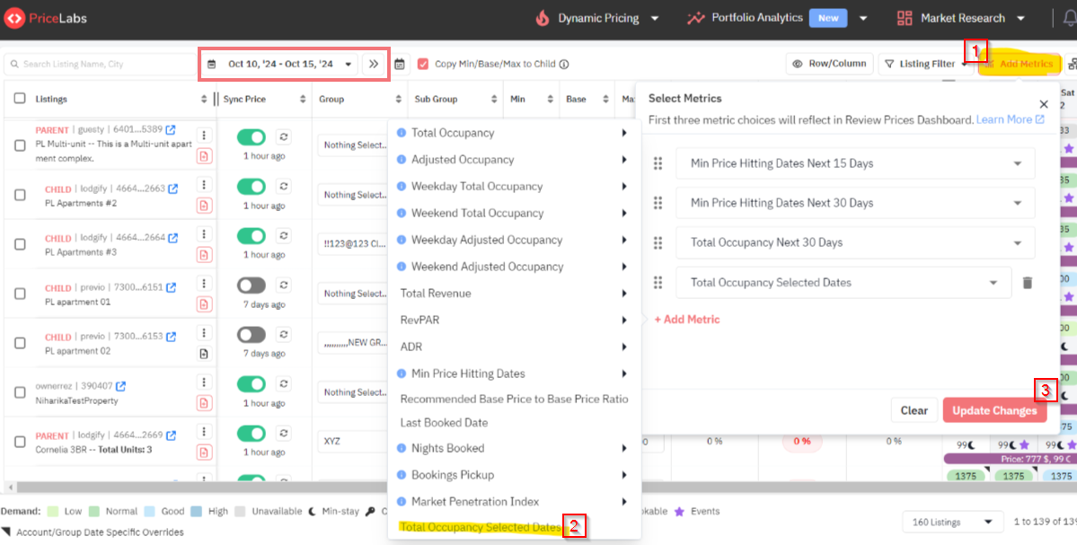Screen dimensions: 1077x545
Task: Click refresh sync icon for PL Apartments #2
Action: [x=283, y=187]
